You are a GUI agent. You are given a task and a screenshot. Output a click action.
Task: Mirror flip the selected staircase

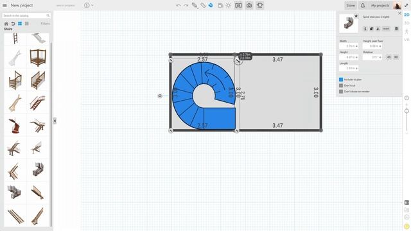pos(378,29)
